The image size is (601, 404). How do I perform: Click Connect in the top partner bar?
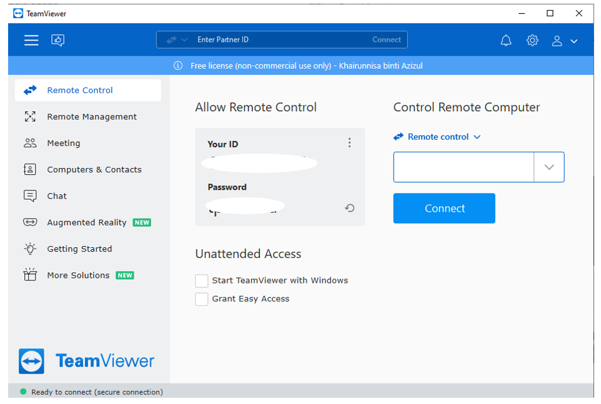point(386,40)
